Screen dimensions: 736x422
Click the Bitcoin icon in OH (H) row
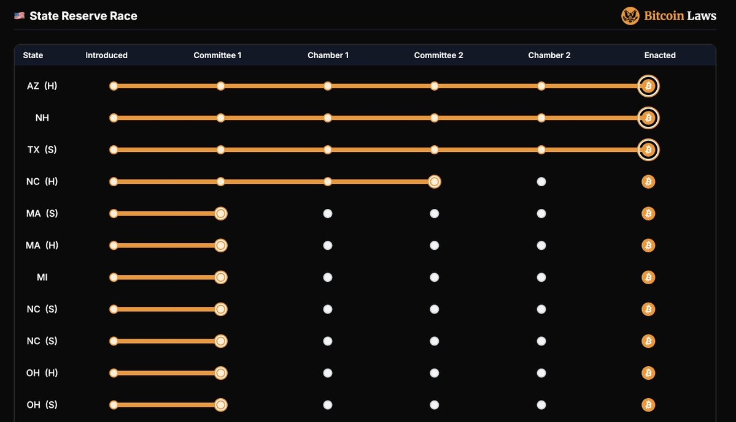[x=648, y=373]
